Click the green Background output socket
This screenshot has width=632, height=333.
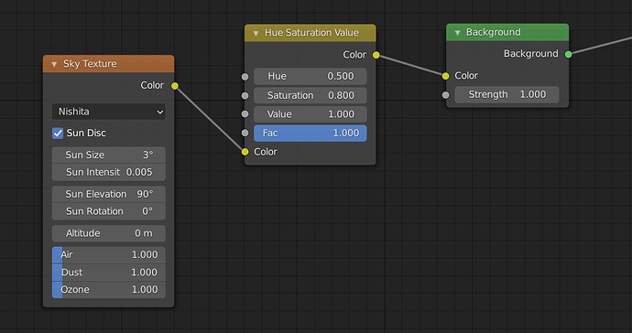point(568,54)
